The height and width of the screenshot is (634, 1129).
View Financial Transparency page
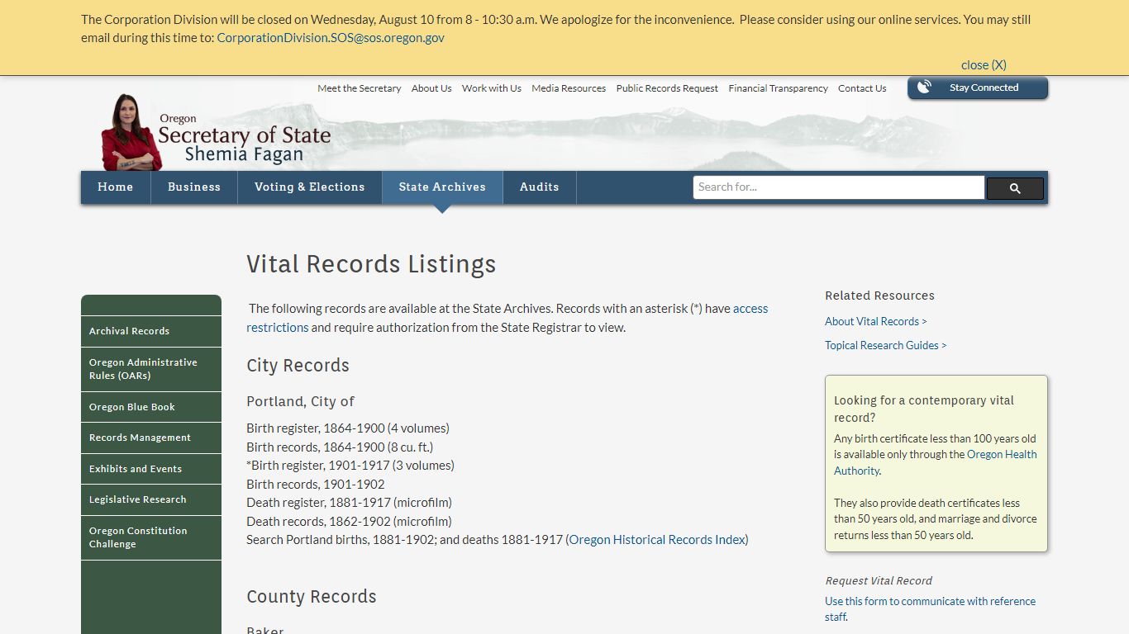coord(778,88)
